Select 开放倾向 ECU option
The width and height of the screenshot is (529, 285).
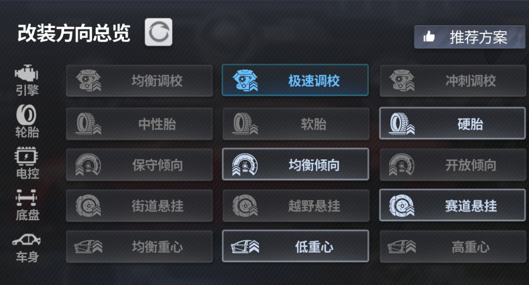coord(453,165)
